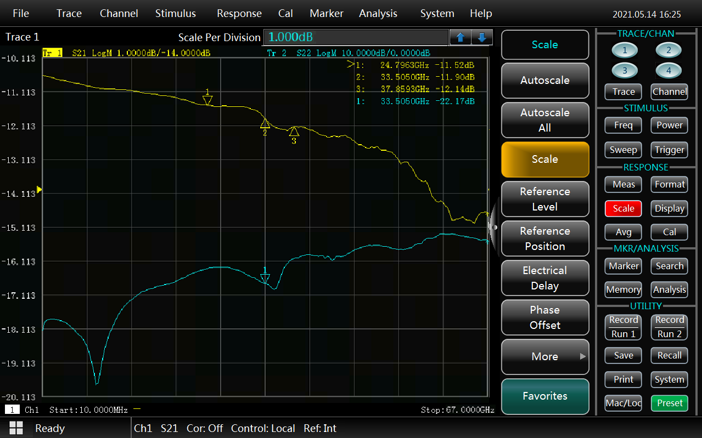Click the Scale Per Division input field
Image resolution: width=702 pixels, height=438 pixels.
[356, 37]
